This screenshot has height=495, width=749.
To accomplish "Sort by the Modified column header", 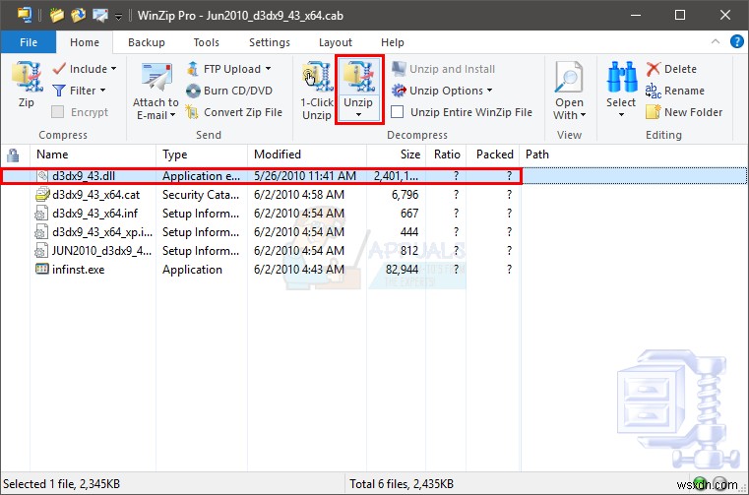I will 307,155.
